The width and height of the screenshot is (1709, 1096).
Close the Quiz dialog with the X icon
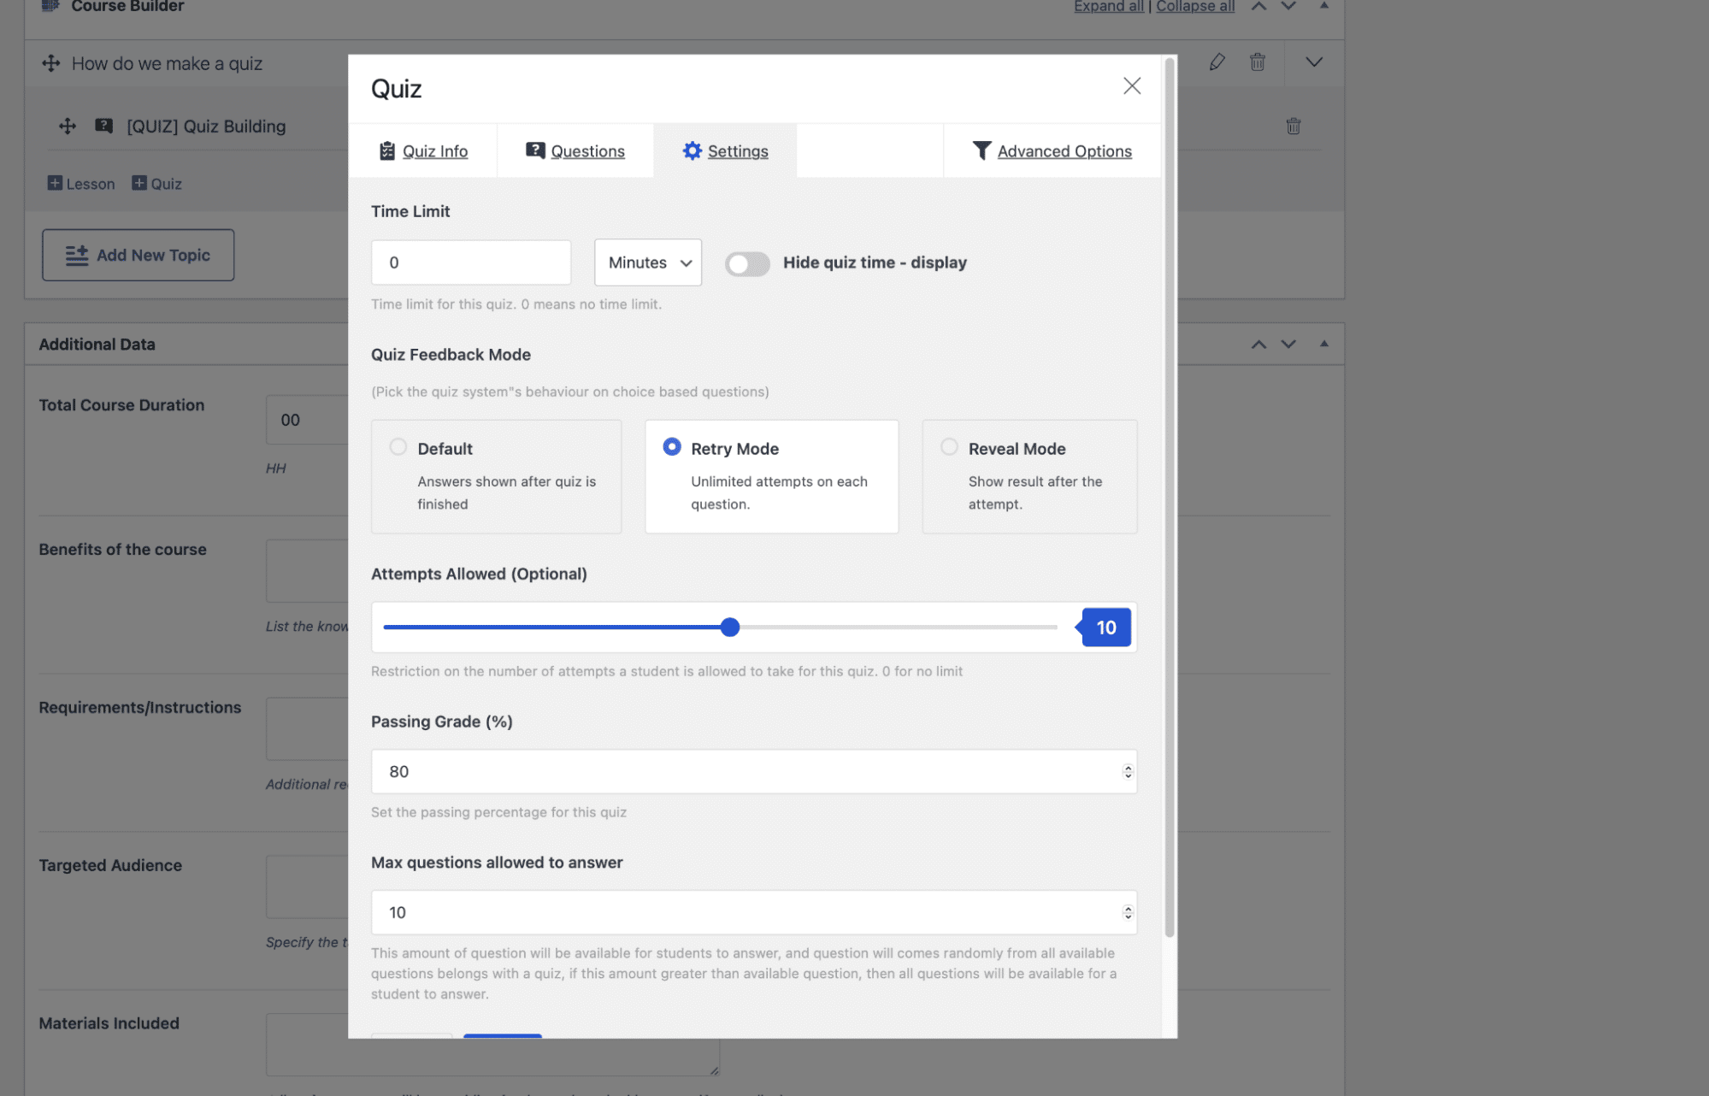(1131, 86)
